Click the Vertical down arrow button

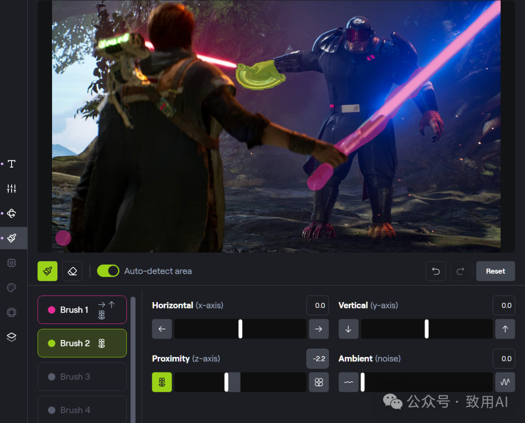pyautogui.click(x=348, y=329)
